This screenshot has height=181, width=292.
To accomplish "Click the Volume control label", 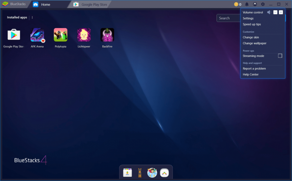I will tap(253, 12).
